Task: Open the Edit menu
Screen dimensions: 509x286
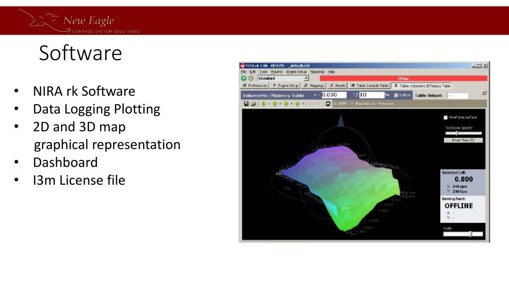Action: [x=253, y=71]
